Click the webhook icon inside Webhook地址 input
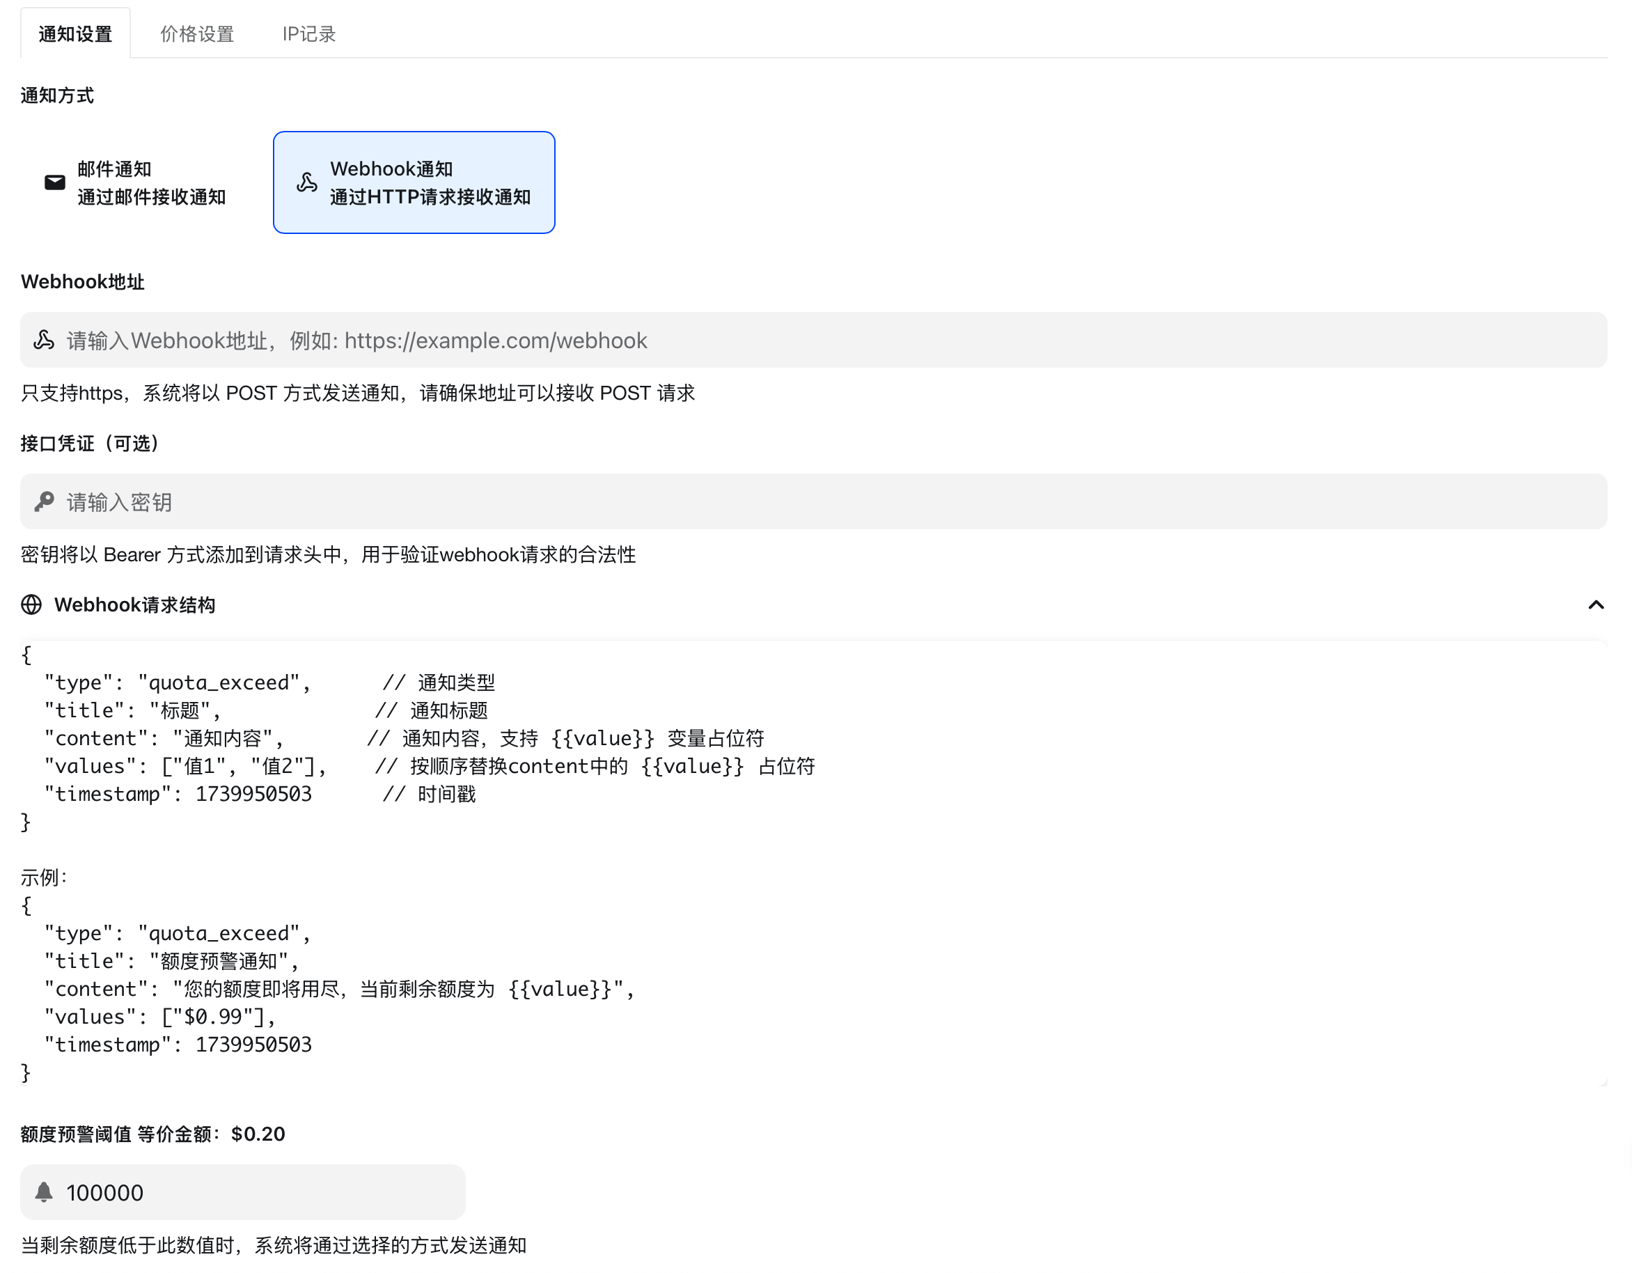The height and width of the screenshot is (1273, 1632). pyautogui.click(x=44, y=340)
